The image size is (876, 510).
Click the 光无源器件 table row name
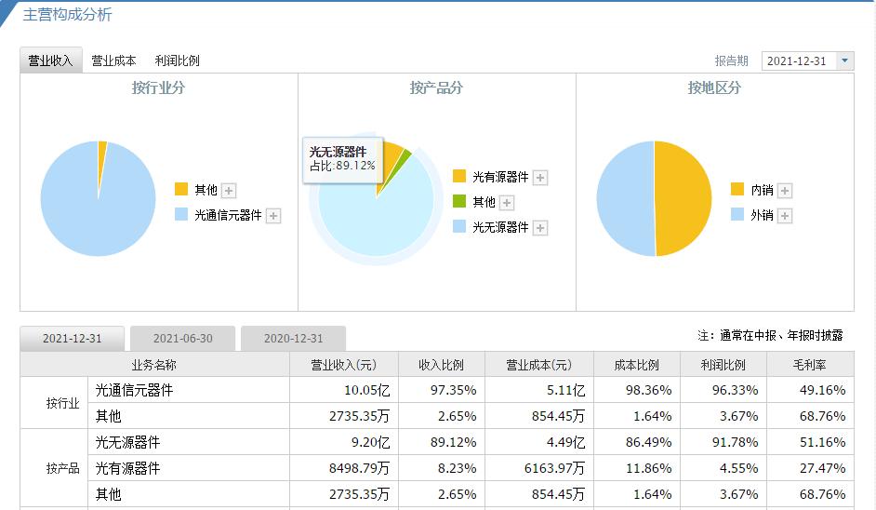click(127, 442)
